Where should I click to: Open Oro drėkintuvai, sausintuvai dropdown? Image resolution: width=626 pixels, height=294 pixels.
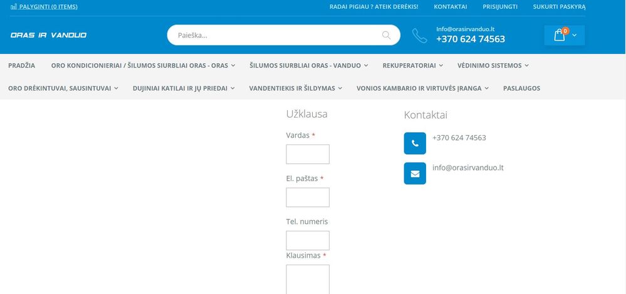63,88
